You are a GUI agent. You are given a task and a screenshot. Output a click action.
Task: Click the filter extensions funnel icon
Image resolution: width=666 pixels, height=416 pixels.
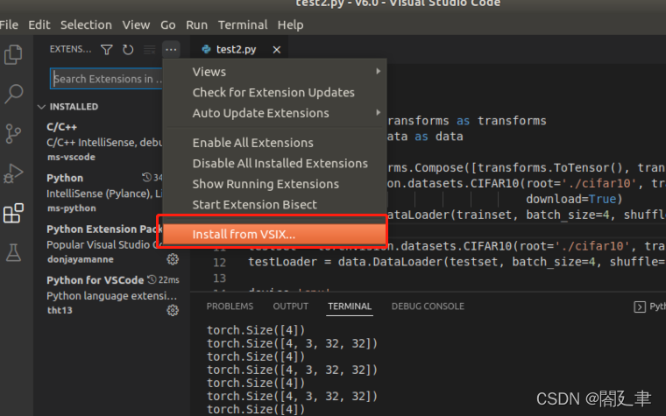pyautogui.click(x=107, y=50)
